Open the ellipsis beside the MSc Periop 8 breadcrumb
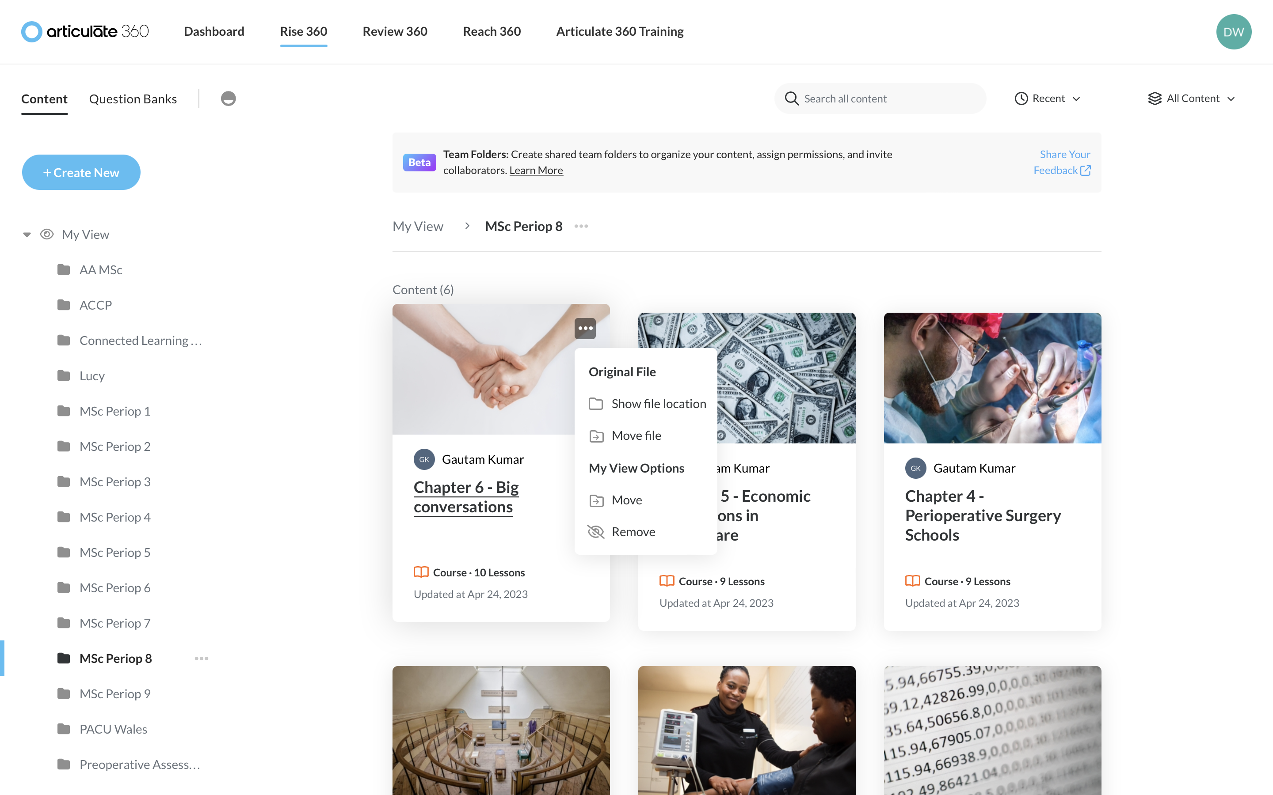The image size is (1273, 795). [x=581, y=226]
